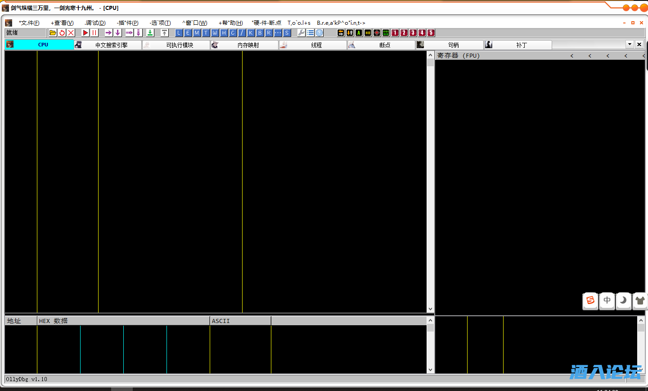Click the disassembly pane scrollbar down arrow
The height and width of the screenshot is (391, 648).
point(430,309)
